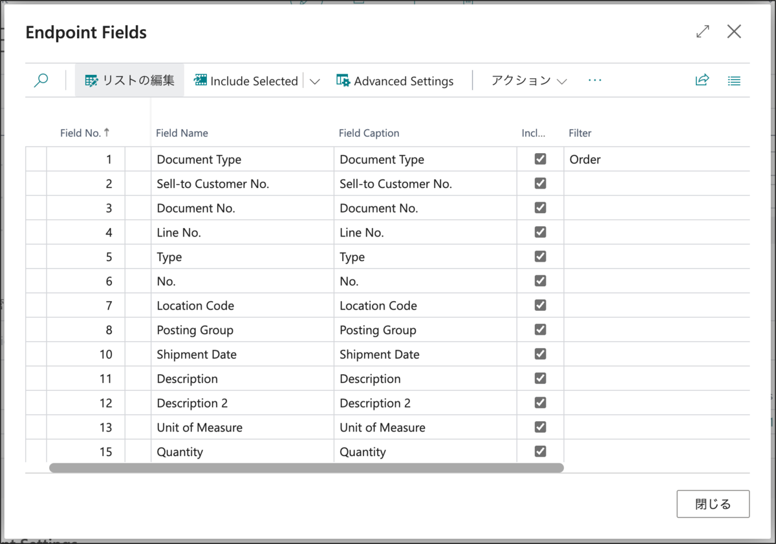Click the Filter column header
This screenshot has width=776, height=544.
click(580, 133)
